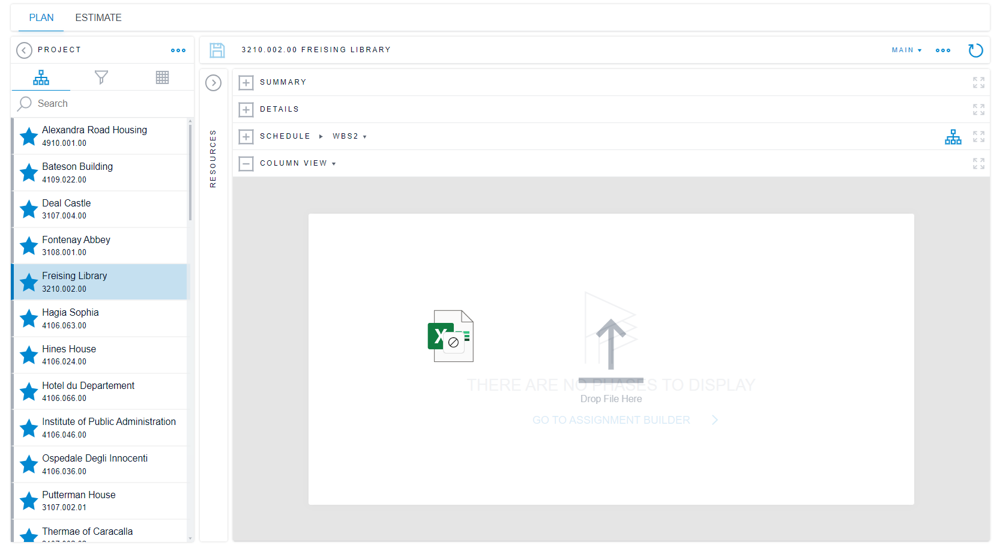Screen dimensions: 997x545
Task: Select the hierarchy view icon in Project panel
Action: pos(41,77)
